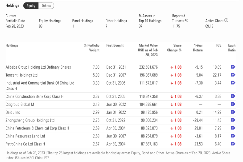Open Alibaba Group Holding Ltd Ordinary Shares
Screen dimensions: 243x162
click(x=38, y=67)
